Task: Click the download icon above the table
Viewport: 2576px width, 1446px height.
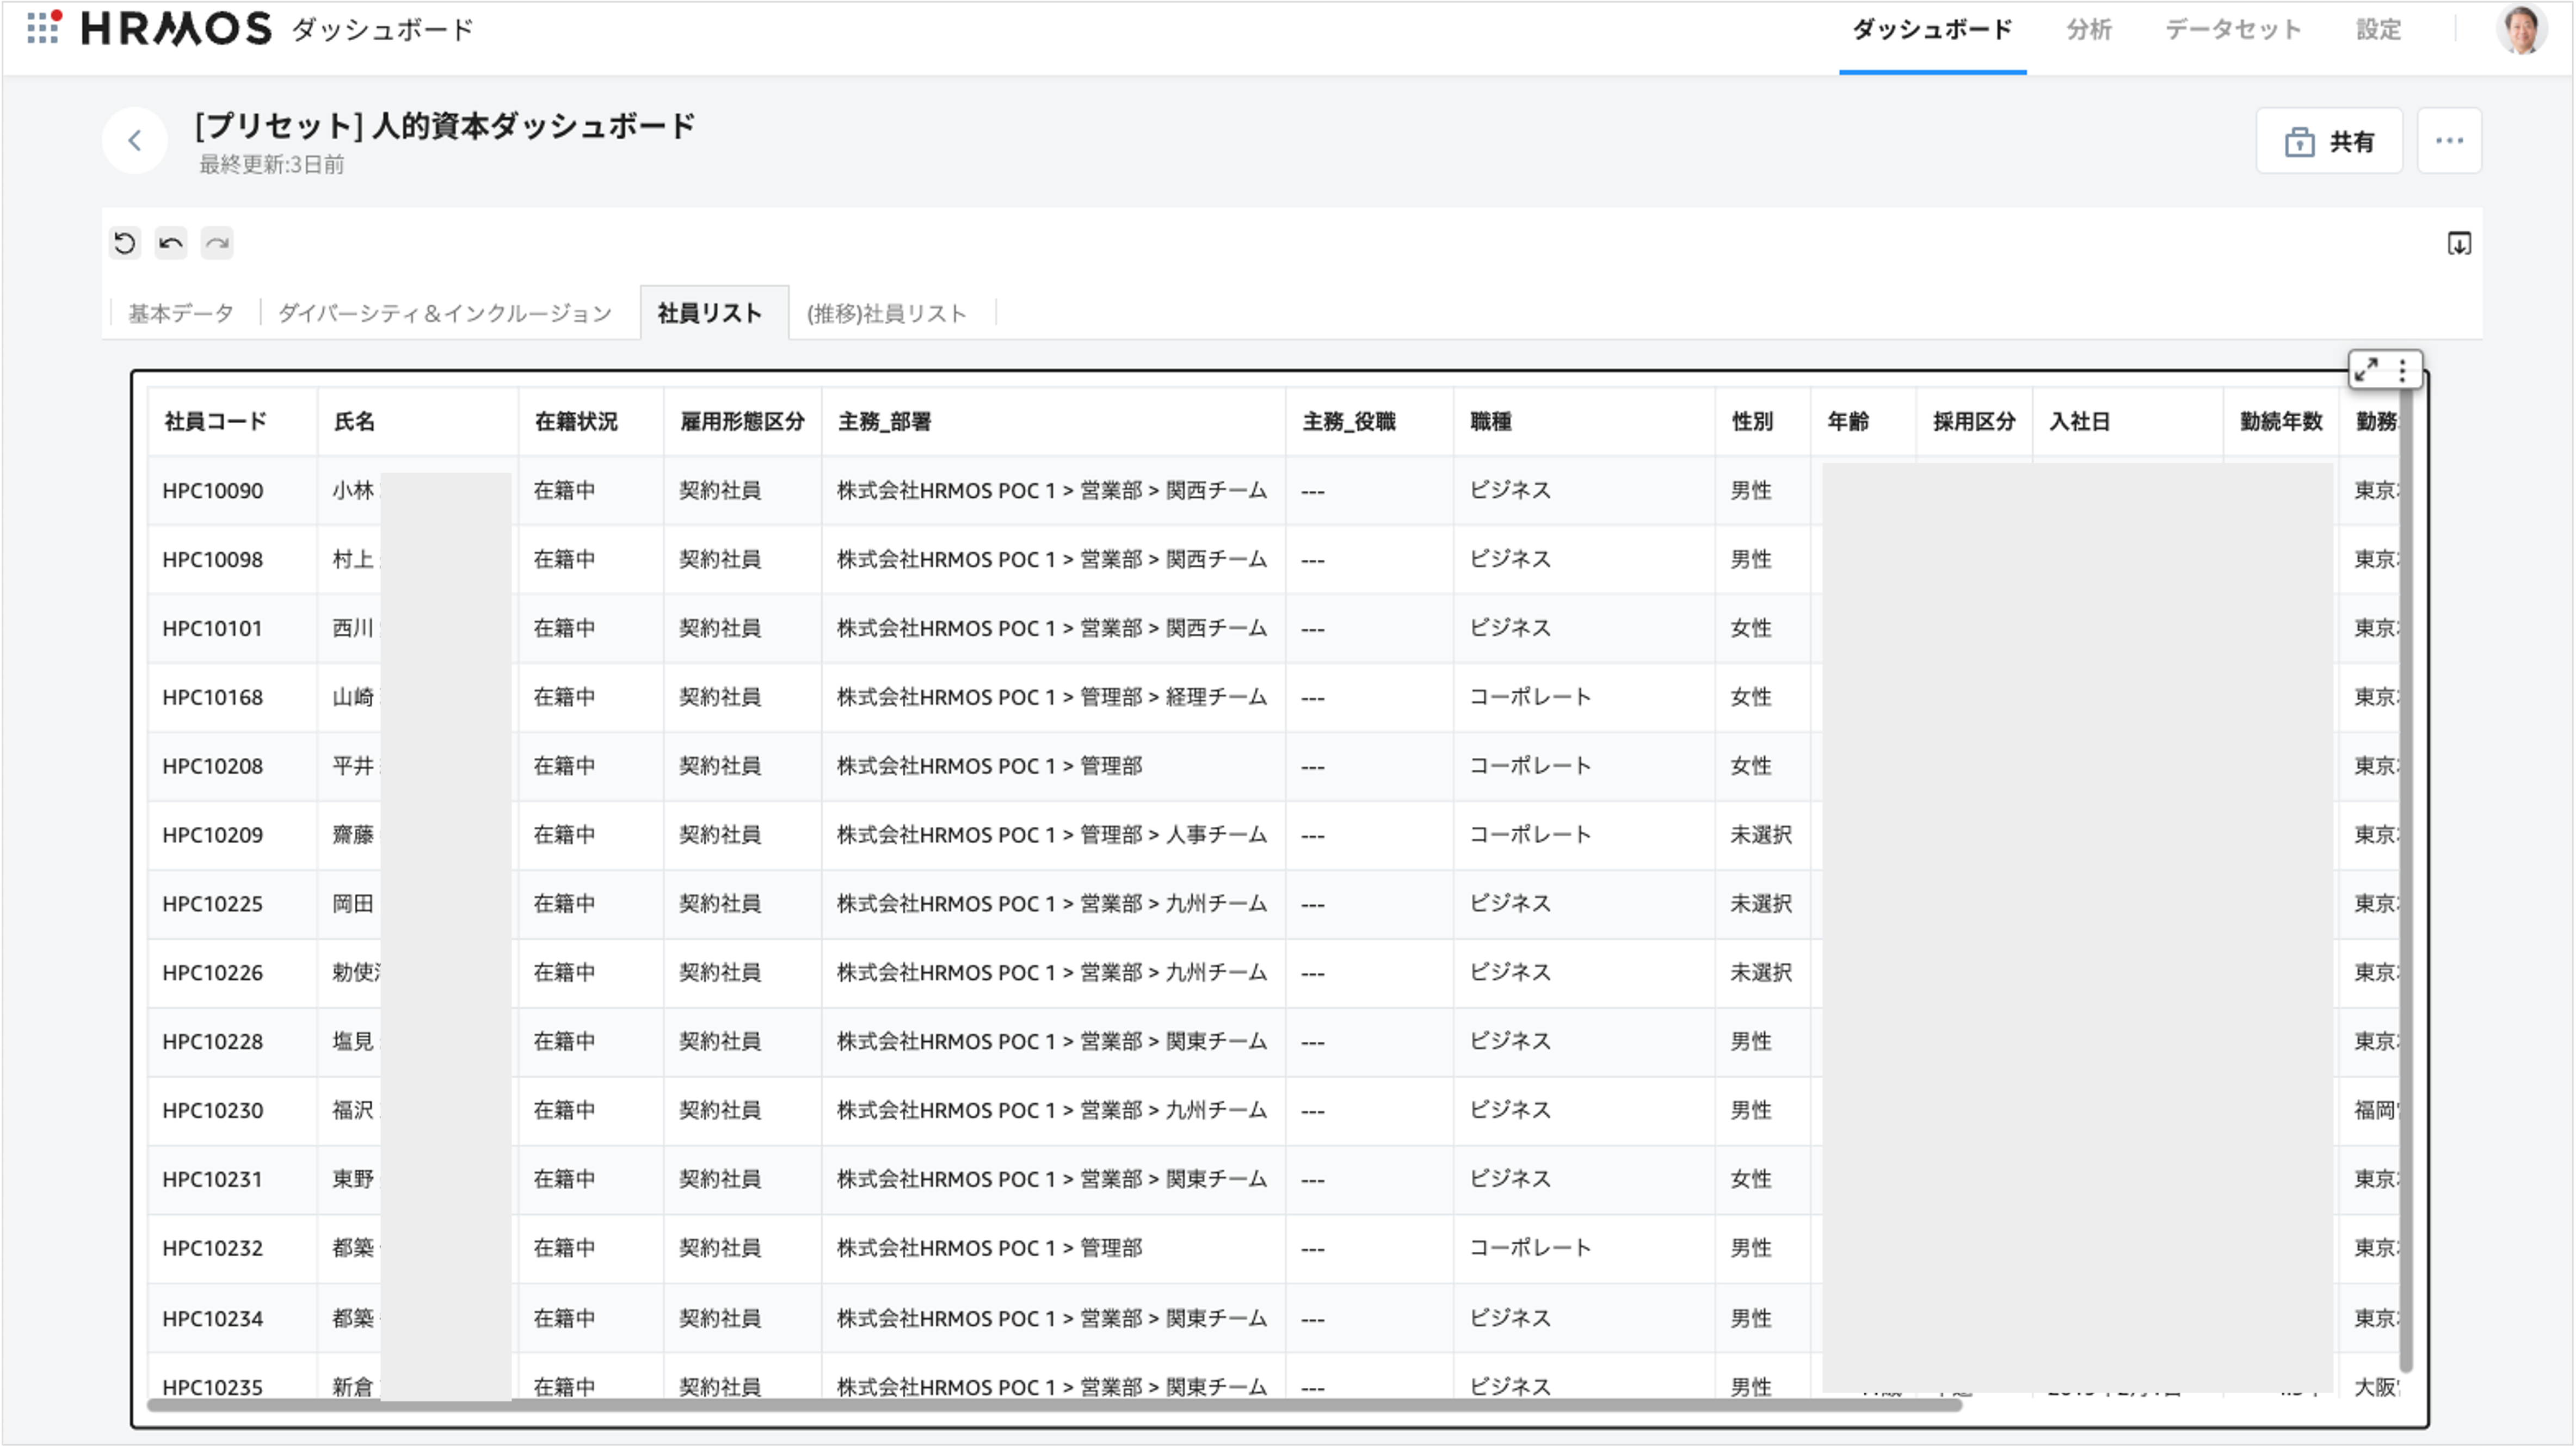Action: [2460, 244]
